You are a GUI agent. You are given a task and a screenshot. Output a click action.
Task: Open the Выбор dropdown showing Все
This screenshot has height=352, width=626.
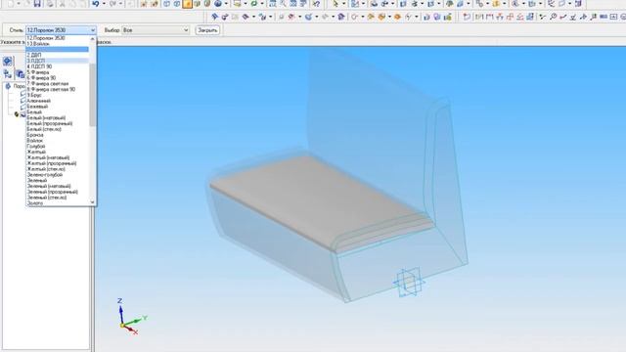(x=156, y=30)
